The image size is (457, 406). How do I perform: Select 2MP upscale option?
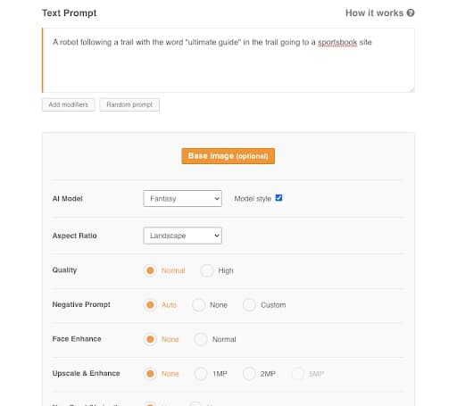point(249,374)
